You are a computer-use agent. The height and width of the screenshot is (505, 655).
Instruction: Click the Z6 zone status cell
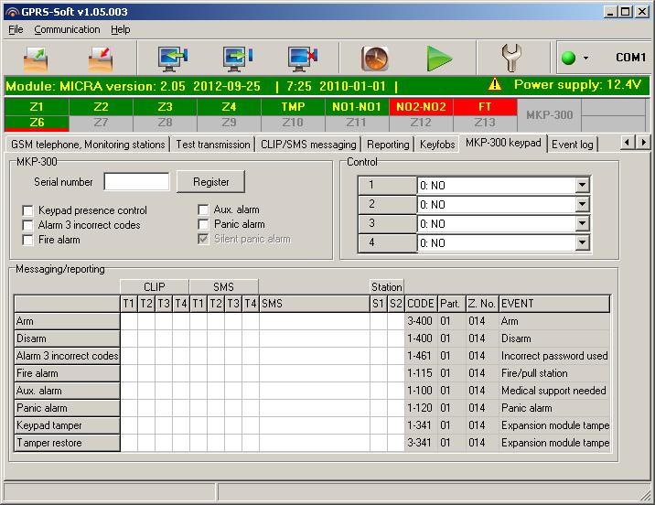click(37, 123)
